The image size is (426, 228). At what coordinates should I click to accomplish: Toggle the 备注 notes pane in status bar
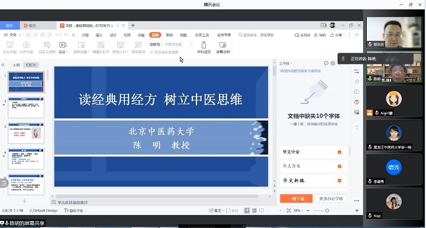[x=215, y=211]
